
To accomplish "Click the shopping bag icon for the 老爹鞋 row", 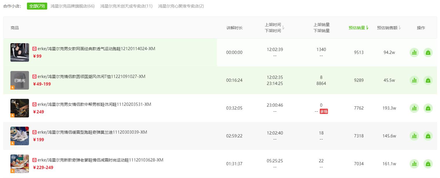I will pos(428,164).
